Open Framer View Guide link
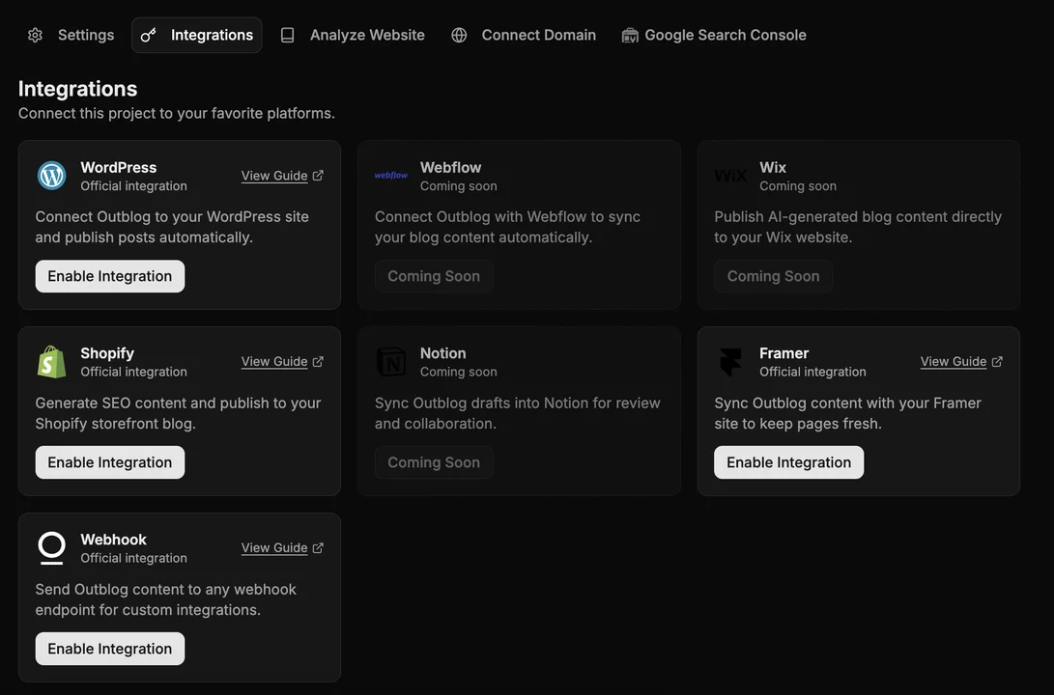The image size is (1054, 695). coord(954,361)
